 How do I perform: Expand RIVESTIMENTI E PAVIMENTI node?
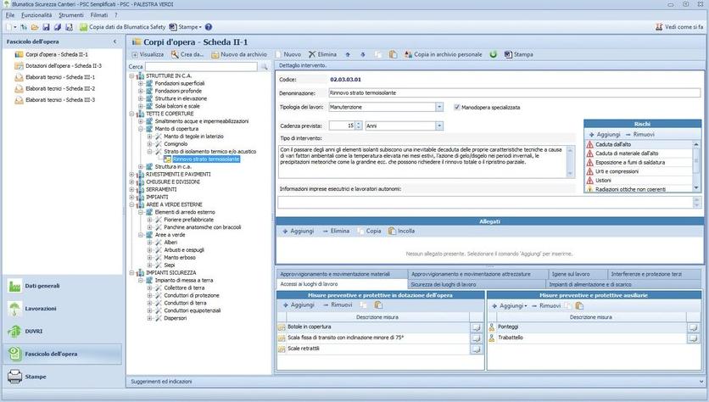131,175
